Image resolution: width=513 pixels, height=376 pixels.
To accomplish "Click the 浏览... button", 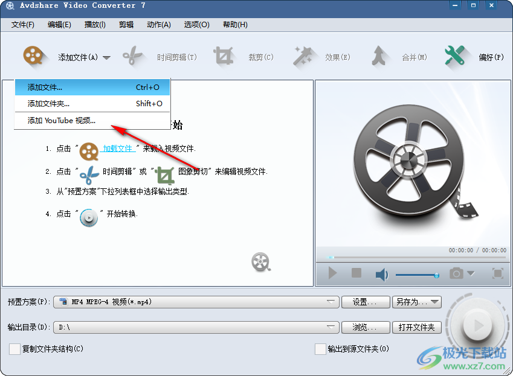I will [366, 327].
